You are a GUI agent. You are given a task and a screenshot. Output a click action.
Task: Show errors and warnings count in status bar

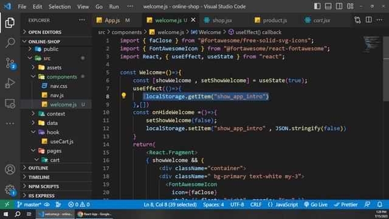click(79, 204)
